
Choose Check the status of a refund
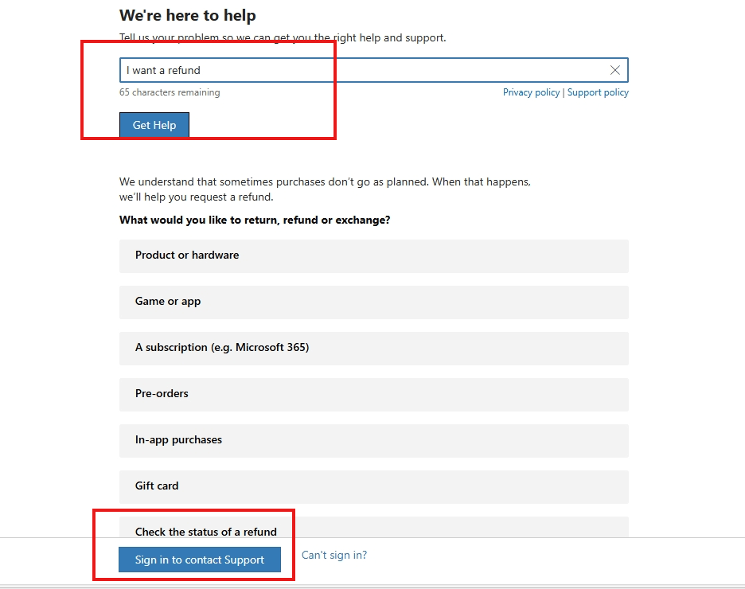[x=372, y=532]
